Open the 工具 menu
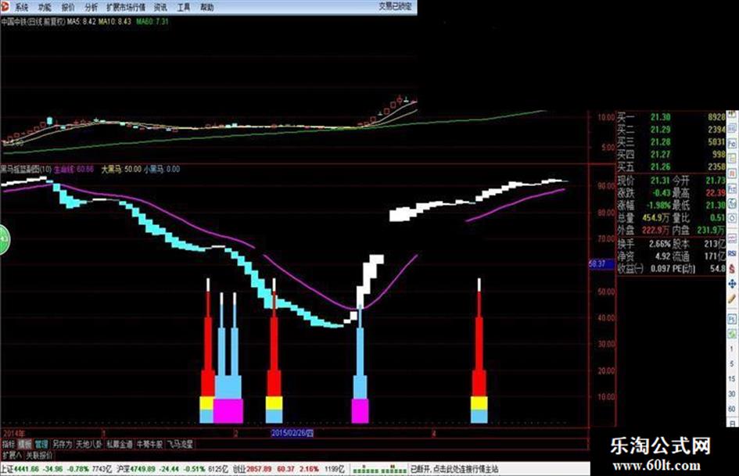Screen dimensions: 739x476 (184, 7)
